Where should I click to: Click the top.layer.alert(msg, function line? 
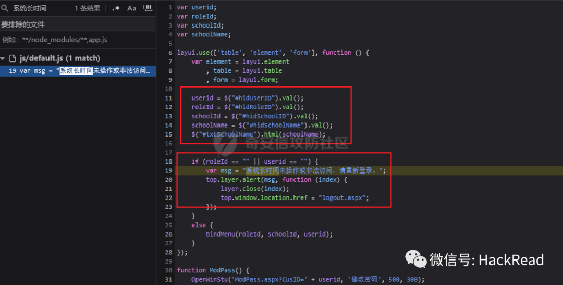(276, 179)
